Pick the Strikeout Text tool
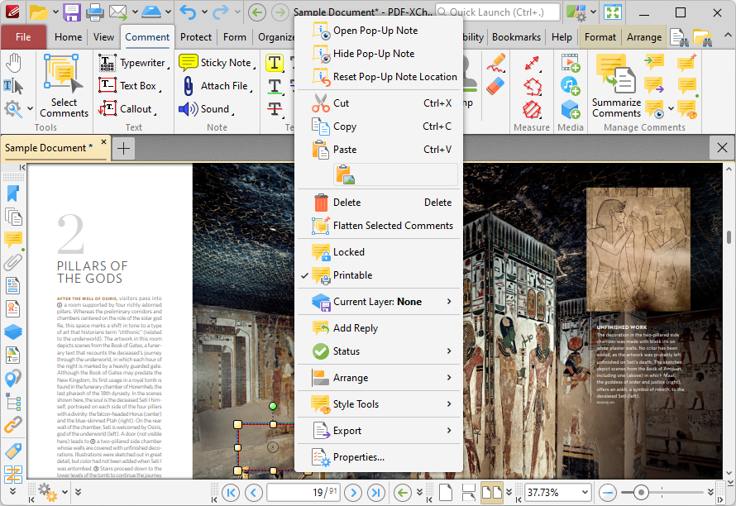Image resolution: width=736 pixels, height=506 pixels. click(275, 109)
